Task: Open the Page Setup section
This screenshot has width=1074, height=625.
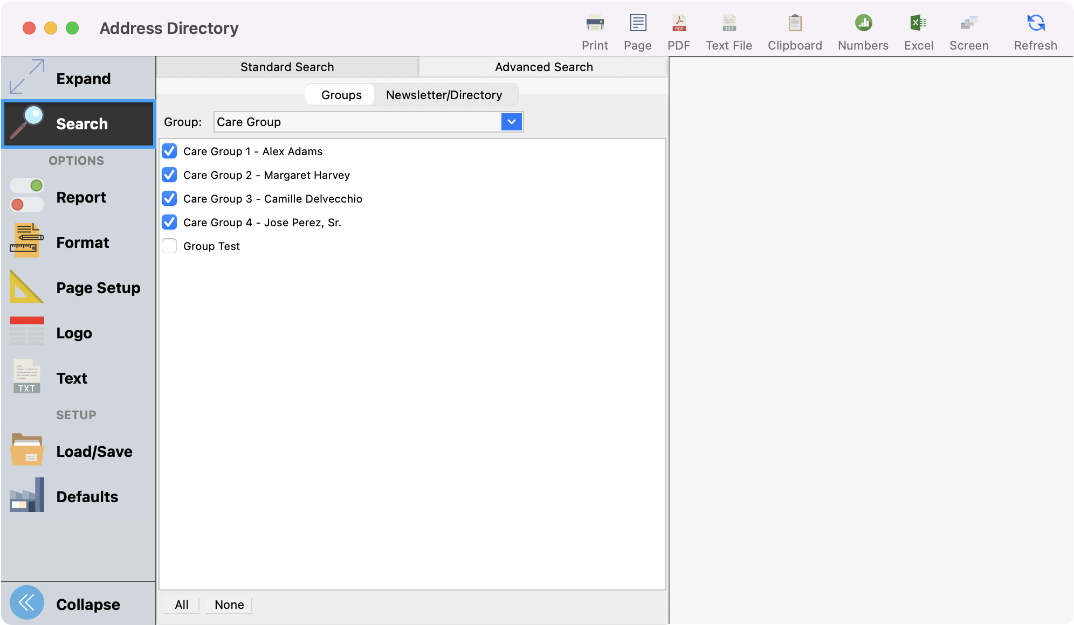Action: (x=98, y=288)
